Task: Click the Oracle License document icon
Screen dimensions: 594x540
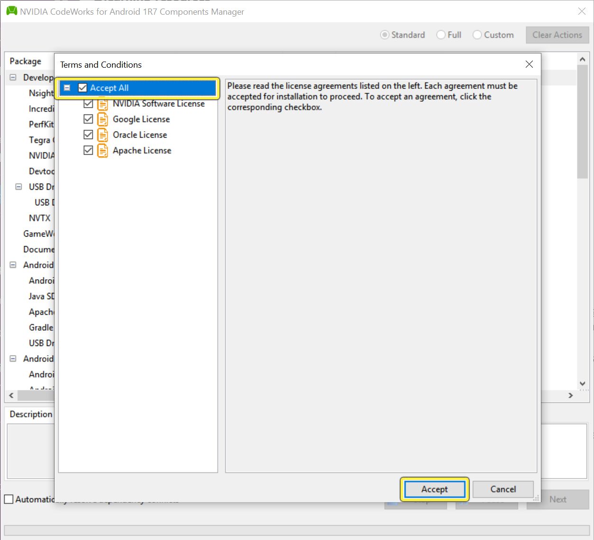Action: (x=102, y=134)
